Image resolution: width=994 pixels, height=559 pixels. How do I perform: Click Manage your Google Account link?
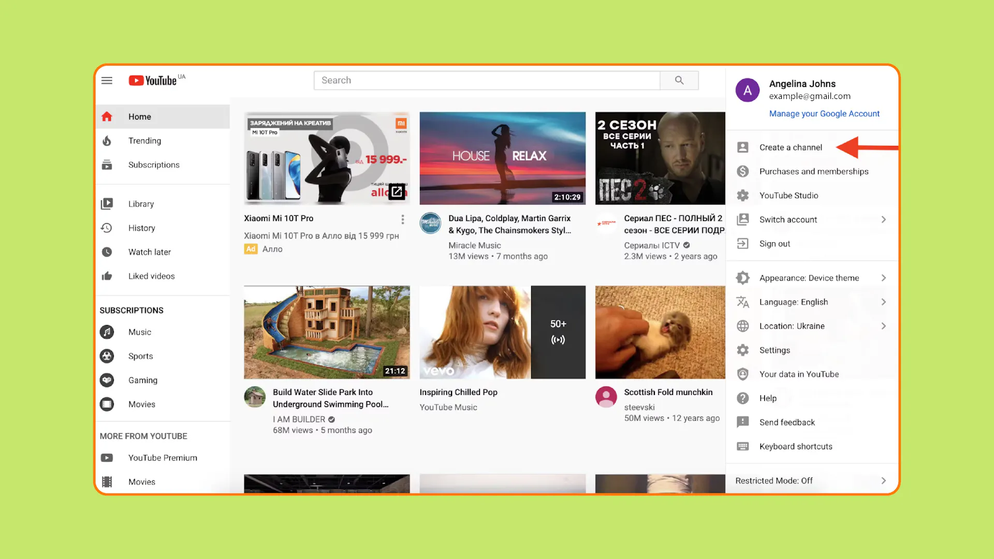click(x=824, y=114)
